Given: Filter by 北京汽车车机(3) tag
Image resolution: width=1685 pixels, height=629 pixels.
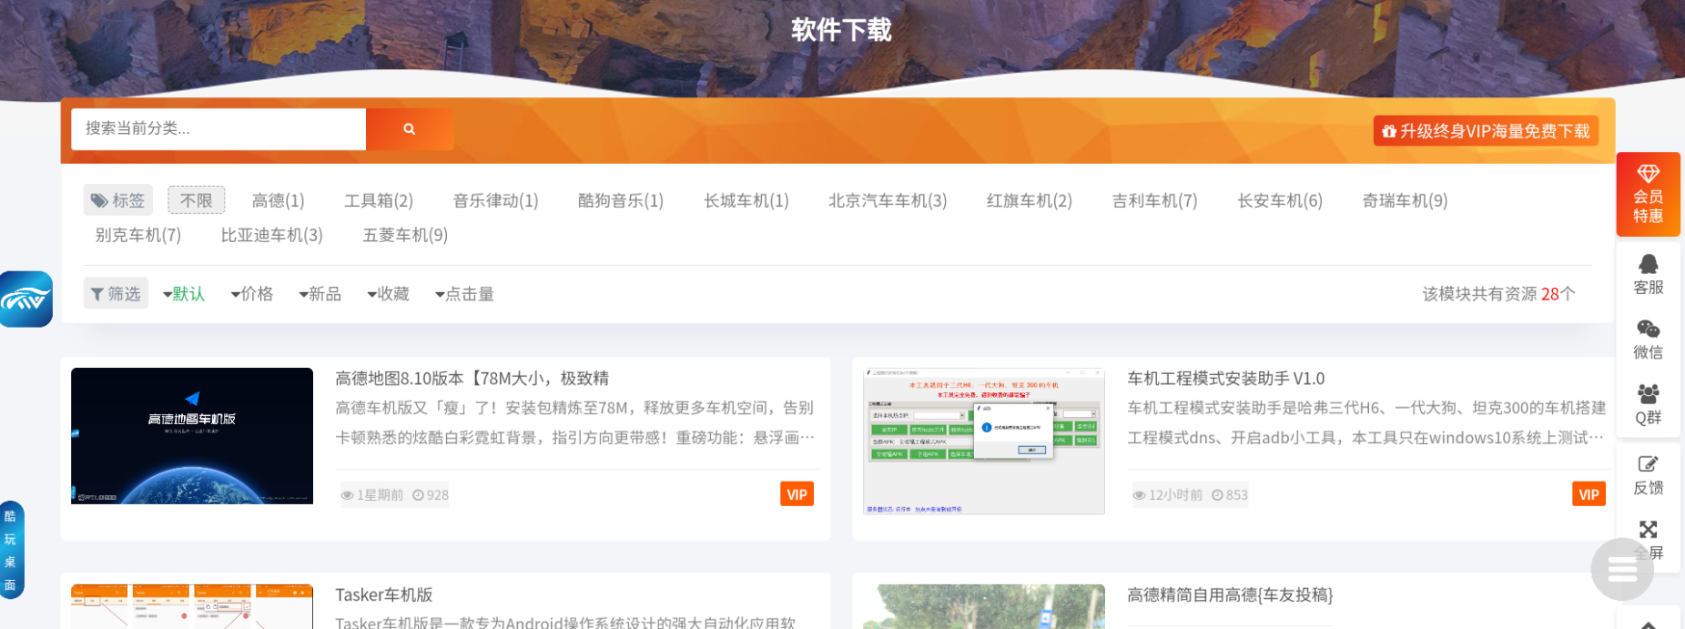Looking at the screenshot, I should click(x=888, y=200).
